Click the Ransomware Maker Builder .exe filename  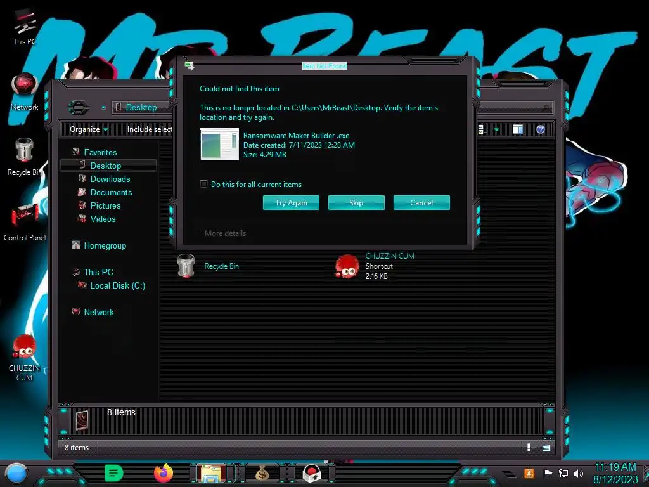pyautogui.click(x=297, y=136)
